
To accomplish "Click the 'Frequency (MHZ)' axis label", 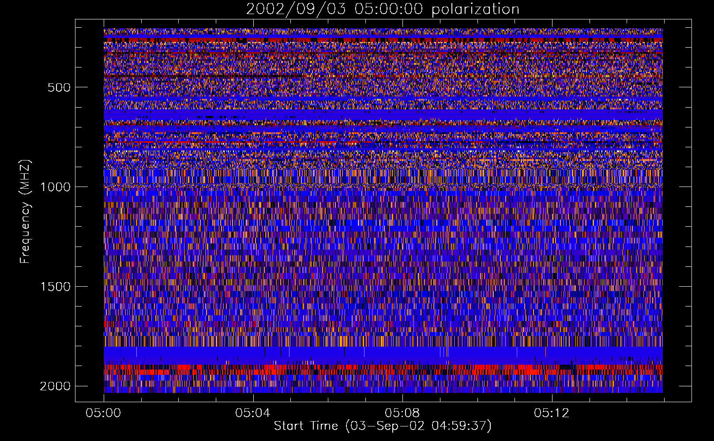I will 26,212.
